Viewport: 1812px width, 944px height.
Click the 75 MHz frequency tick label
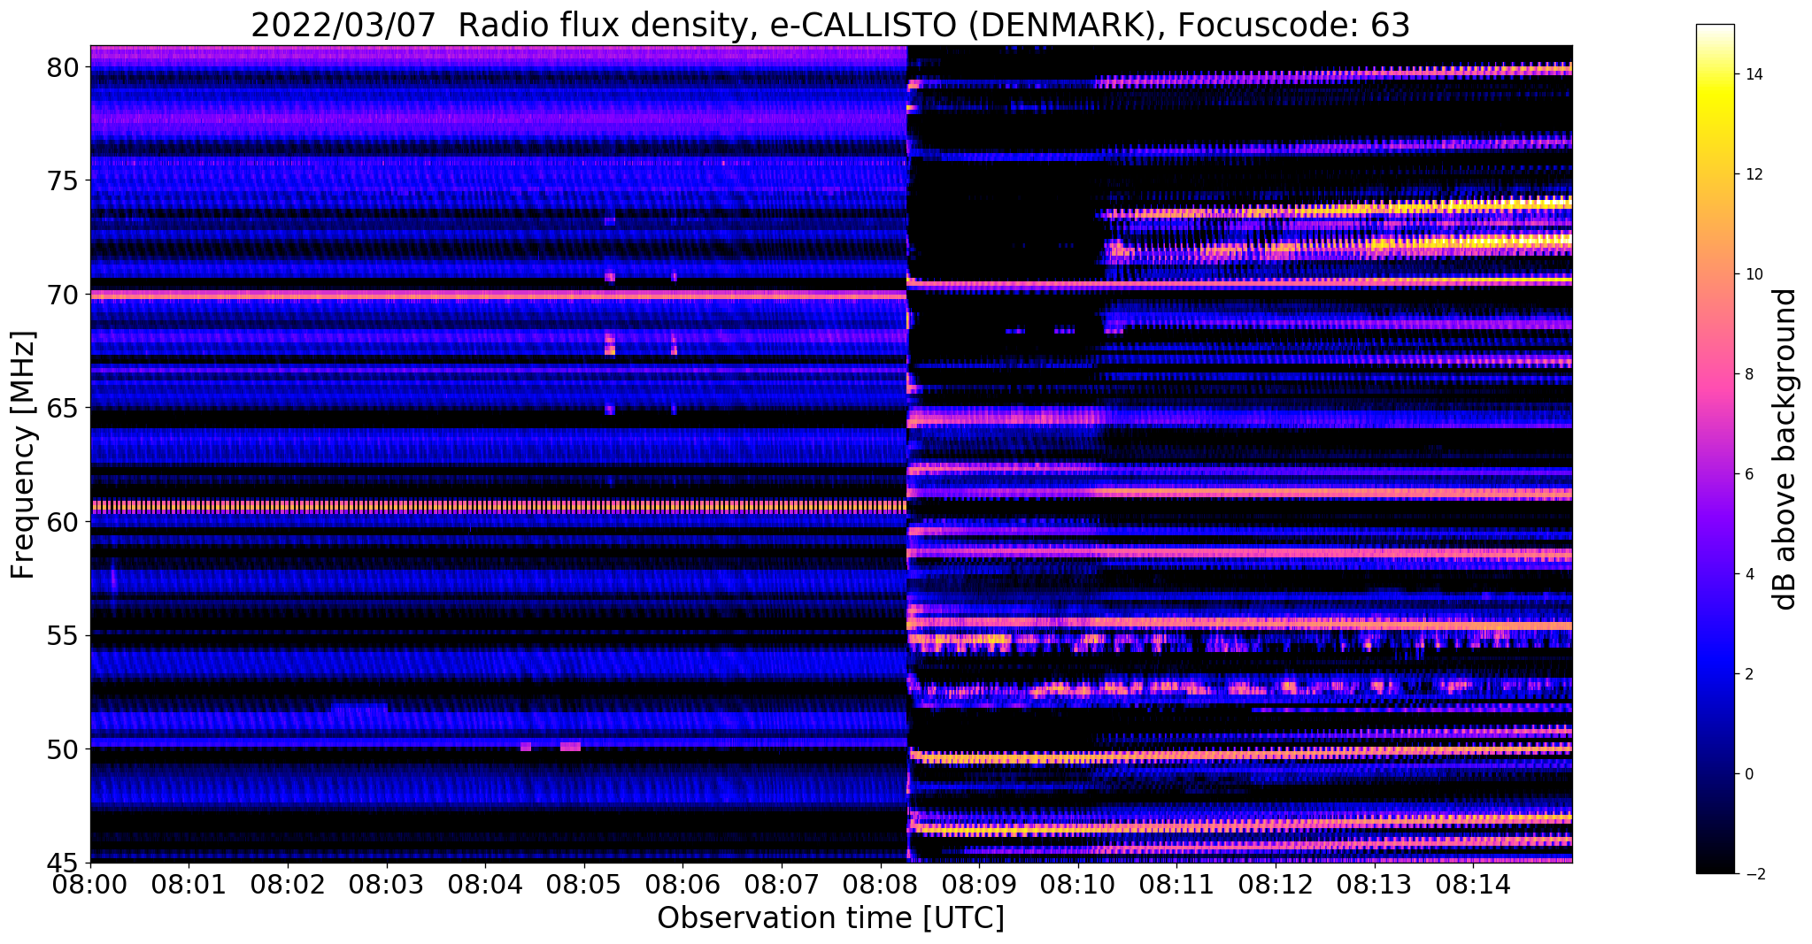pyautogui.click(x=63, y=181)
